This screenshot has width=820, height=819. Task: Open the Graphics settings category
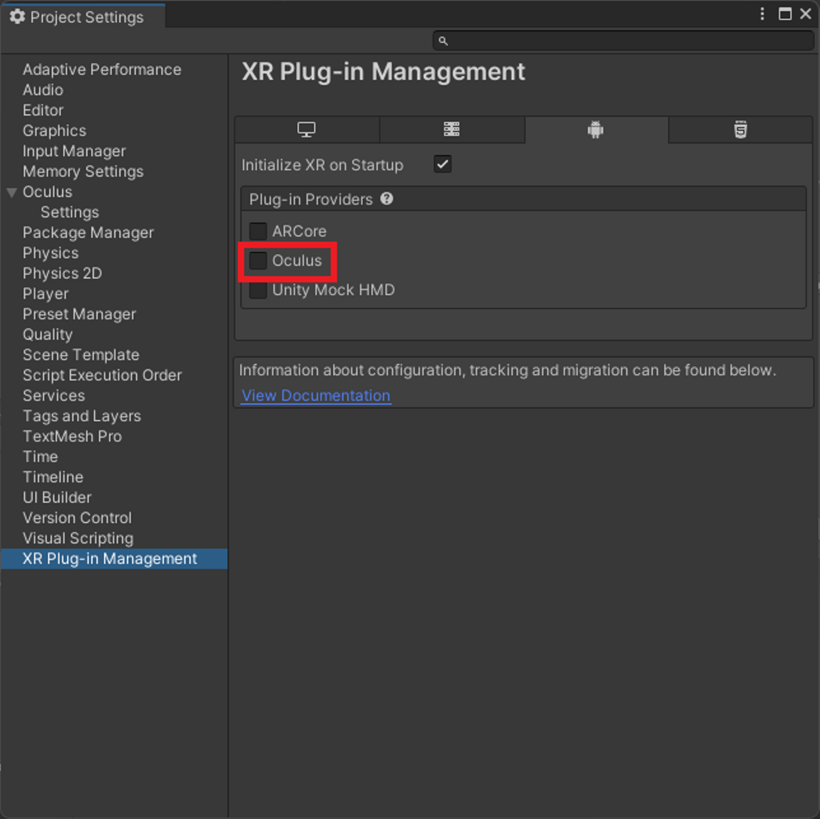tap(55, 131)
